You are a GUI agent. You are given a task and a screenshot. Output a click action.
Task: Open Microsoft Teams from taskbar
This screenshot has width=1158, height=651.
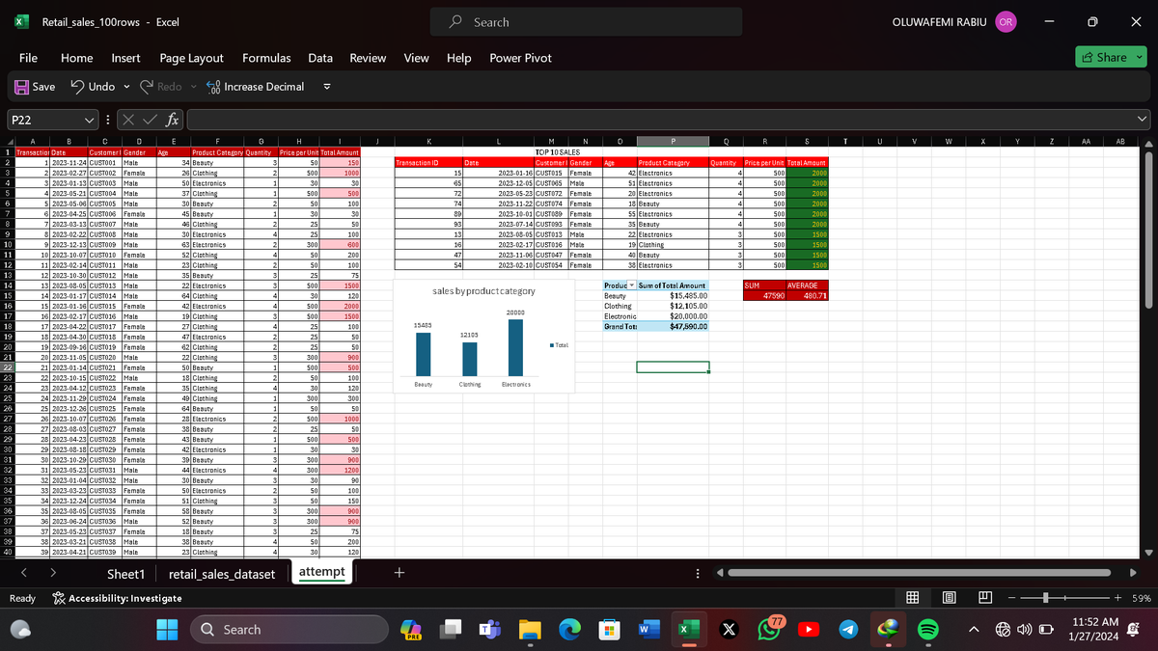[488, 630]
